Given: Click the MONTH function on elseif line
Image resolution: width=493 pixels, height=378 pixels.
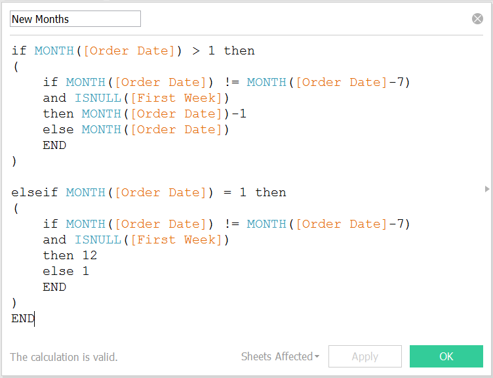Looking at the screenshot, I should 85,192.
